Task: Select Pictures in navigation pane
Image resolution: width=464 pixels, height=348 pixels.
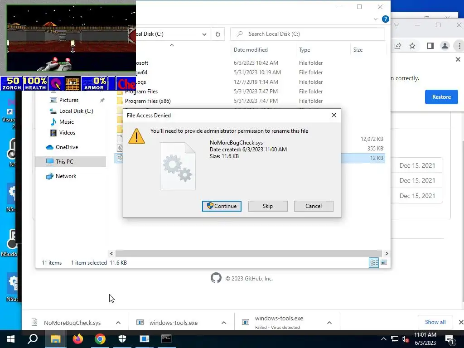Action: (69, 100)
